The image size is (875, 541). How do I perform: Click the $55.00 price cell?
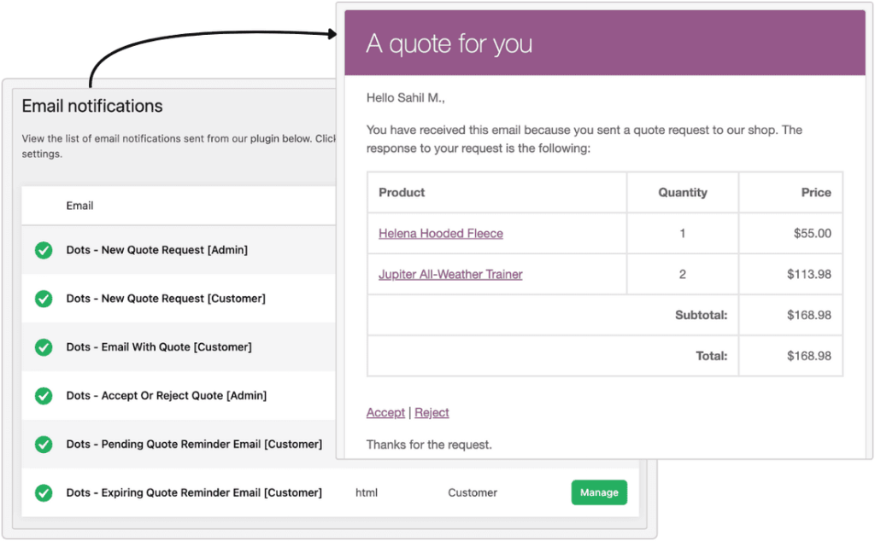click(x=813, y=234)
